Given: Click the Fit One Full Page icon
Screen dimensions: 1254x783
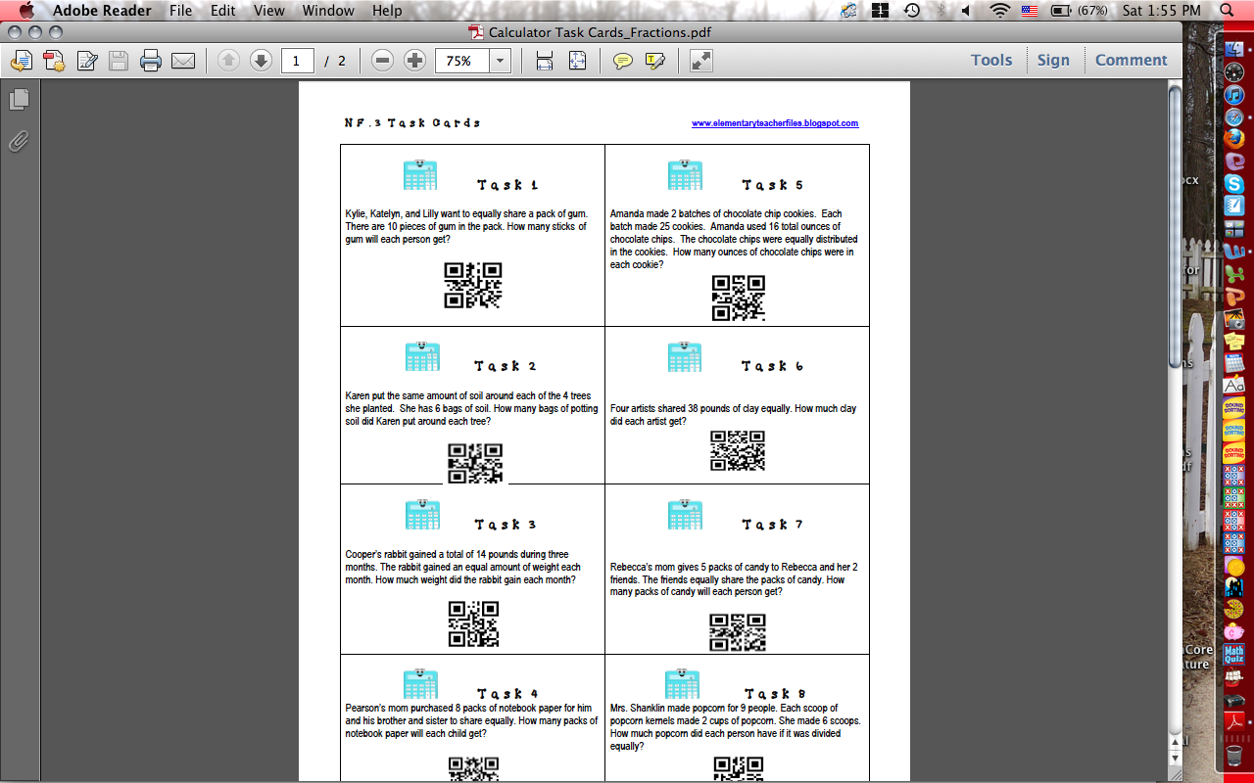Looking at the screenshot, I should tap(577, 61).
